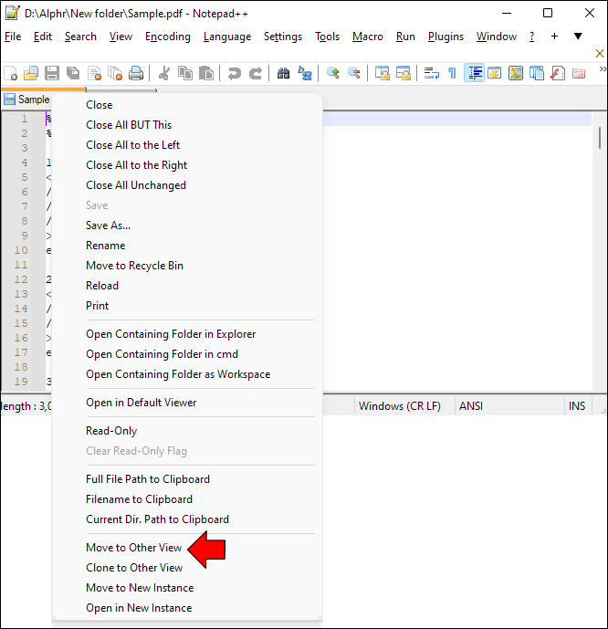Screen dimensions: 608x629
Task: Open Find with the binoculars icon
Action: pos(284,73)
